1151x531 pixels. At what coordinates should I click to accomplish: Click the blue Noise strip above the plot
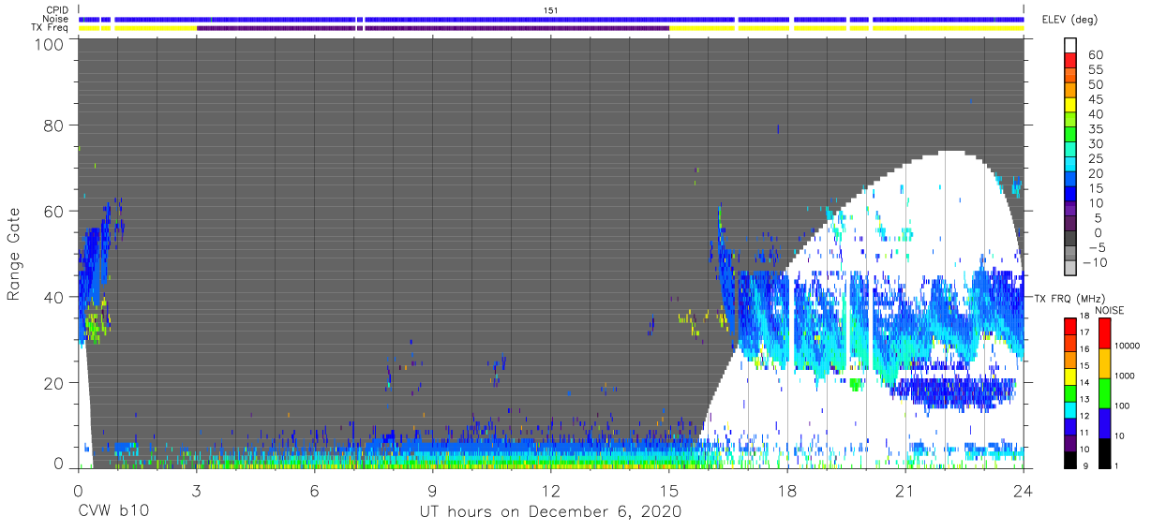[550, 19]
